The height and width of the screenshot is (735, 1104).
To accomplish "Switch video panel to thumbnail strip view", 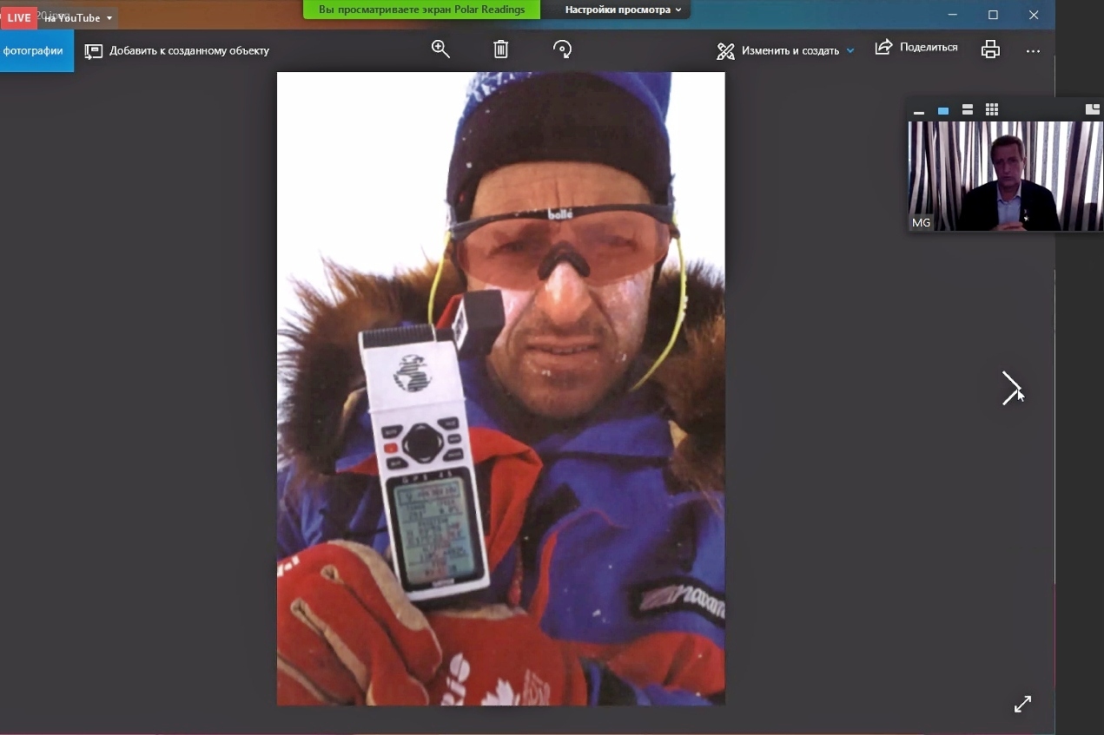I will click(968, 109).
